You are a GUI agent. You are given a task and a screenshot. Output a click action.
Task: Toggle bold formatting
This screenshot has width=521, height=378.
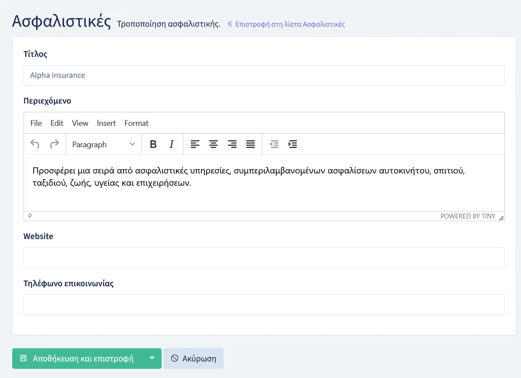pyautogui.click(x=153, y=144)
